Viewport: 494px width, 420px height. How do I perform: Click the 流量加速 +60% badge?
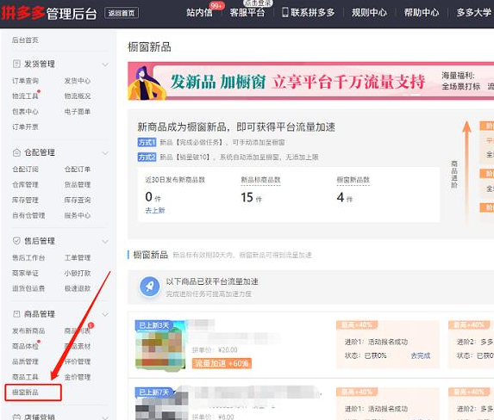click(x=222, y=363)
